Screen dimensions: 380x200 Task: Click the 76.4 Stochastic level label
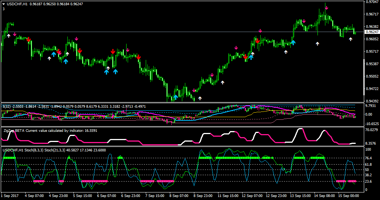369,158
